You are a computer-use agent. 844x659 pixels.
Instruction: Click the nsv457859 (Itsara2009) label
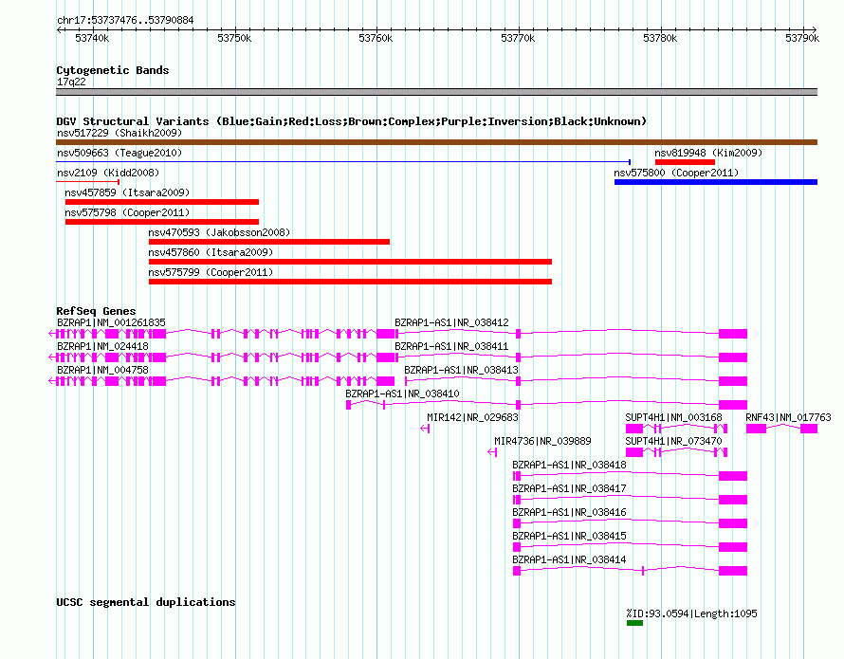(127, 192)
